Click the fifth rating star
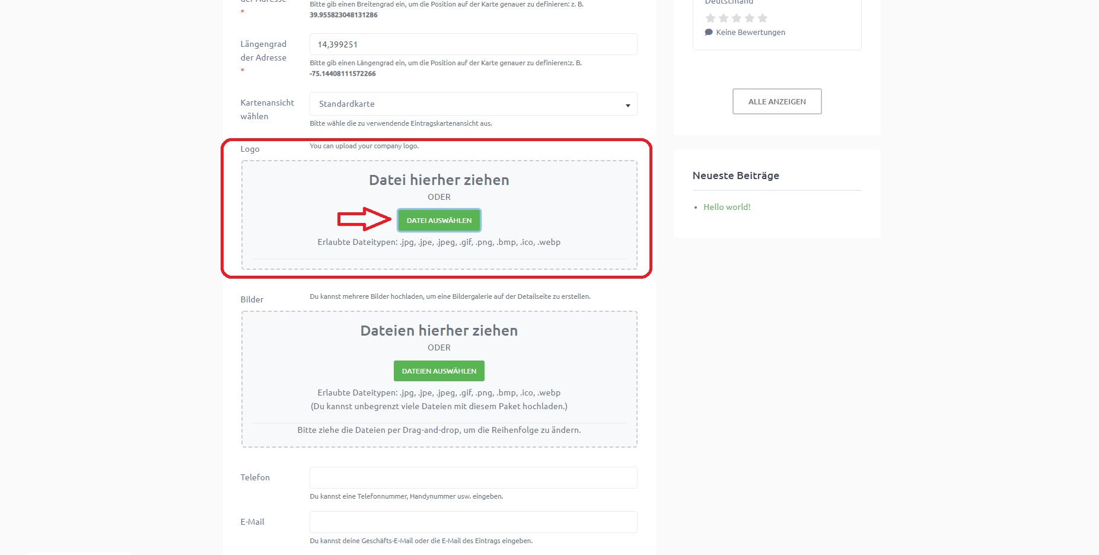This screenshot has width=1099, height=555. click(763, 18)
